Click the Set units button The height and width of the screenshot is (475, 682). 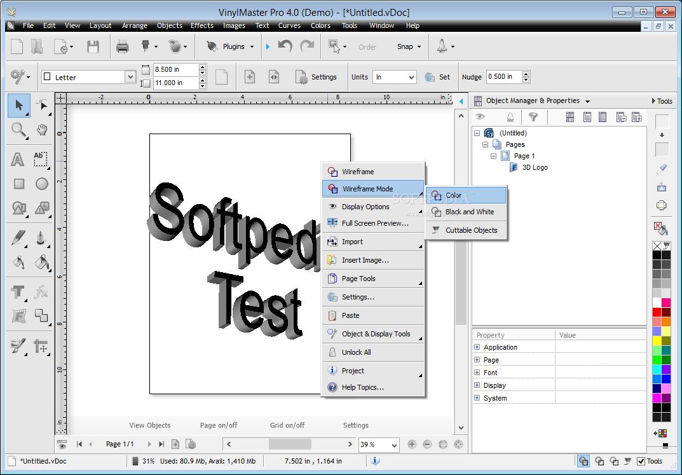(x=437, y=77)
